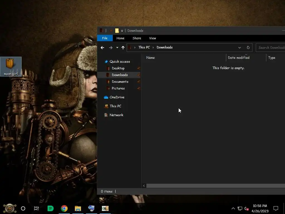Click the pin icon next to Documents
Screen dimensions: 285x214
click(x=139, y=82)
